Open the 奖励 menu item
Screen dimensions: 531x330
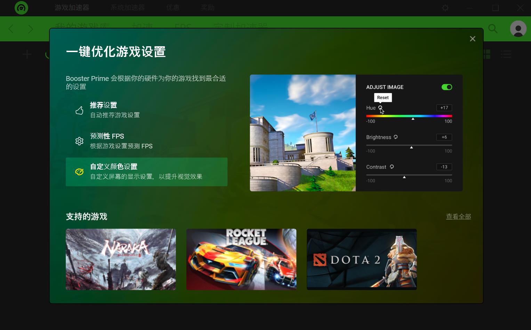[x=208, y=7]
